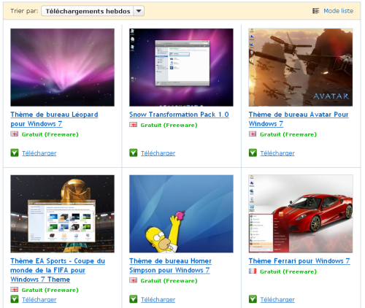This screenshot has height=308, width=365.
Task: Click green download icon for Snow Transformation Pack
Action: tap(134, 153)
